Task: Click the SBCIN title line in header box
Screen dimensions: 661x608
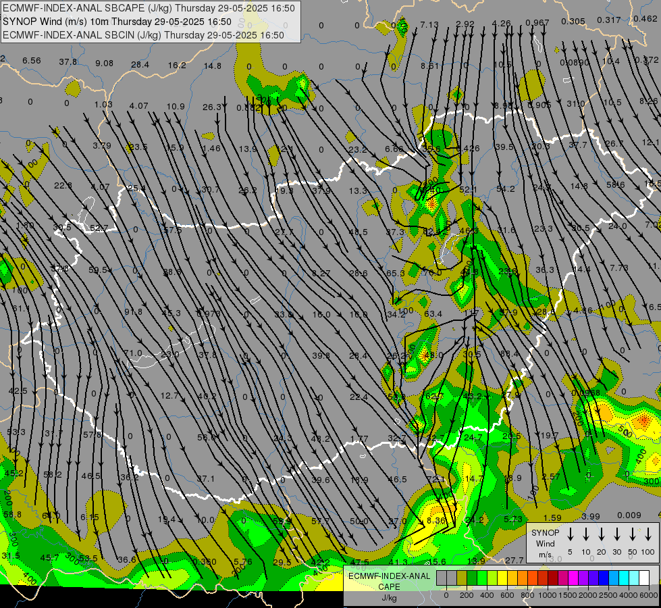Action: [x=144, y=35]
